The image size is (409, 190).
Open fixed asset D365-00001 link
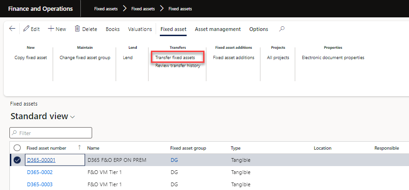pyautogui.click(x=41, y=160)
